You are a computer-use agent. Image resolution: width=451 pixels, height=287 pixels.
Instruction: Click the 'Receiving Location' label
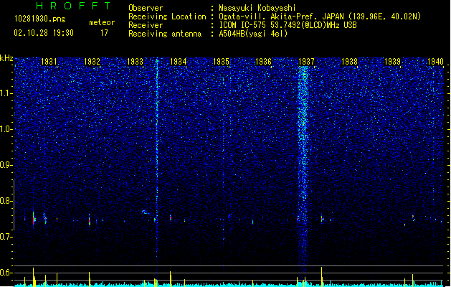click(167, 17)
